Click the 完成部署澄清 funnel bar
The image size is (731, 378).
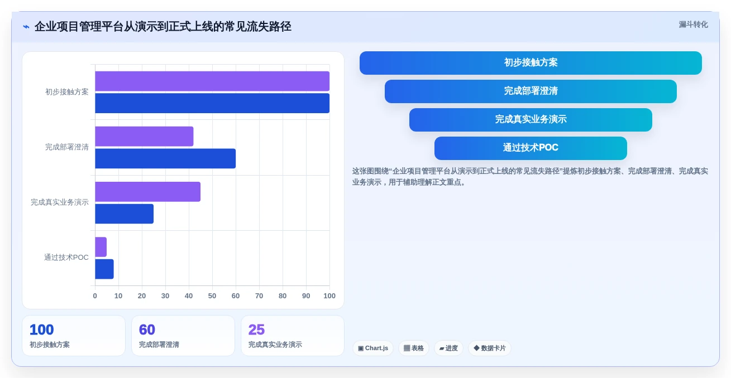(531, 91)
